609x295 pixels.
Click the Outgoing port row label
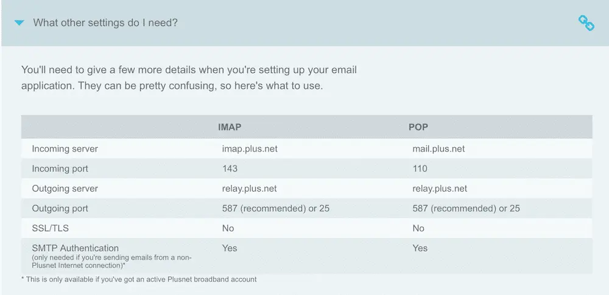pos(60,209)
